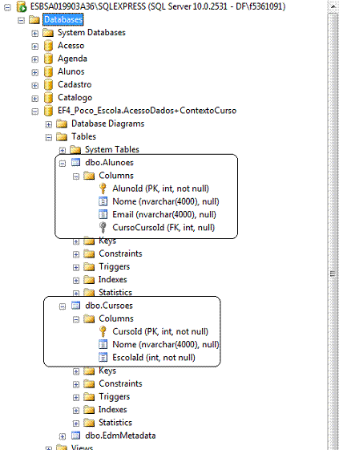Click the vertical scrollbar thumb

[x=333, y=274]
